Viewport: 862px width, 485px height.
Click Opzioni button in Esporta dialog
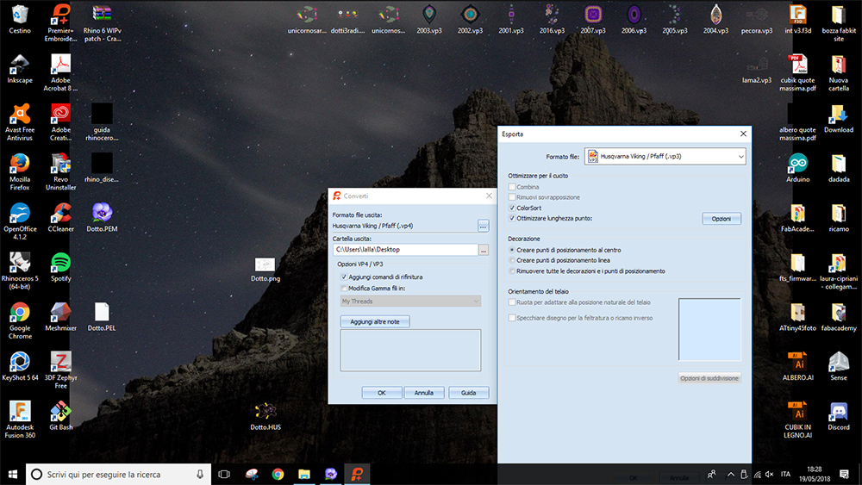pos(721,219)
